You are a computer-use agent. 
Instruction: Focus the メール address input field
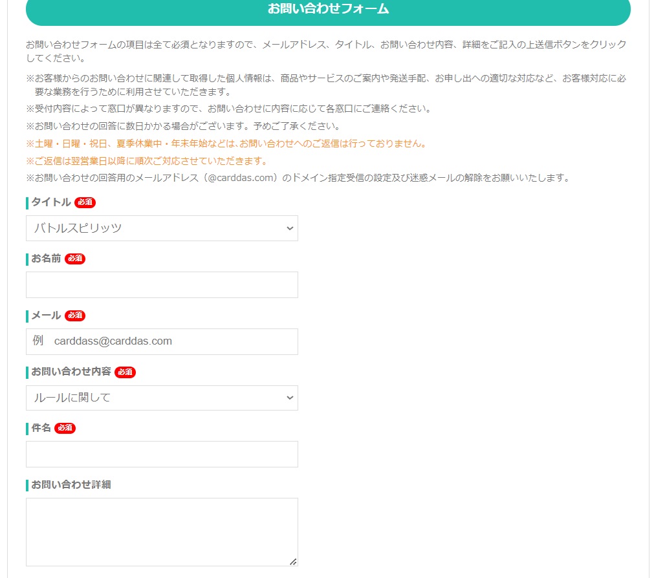point(162,341)
